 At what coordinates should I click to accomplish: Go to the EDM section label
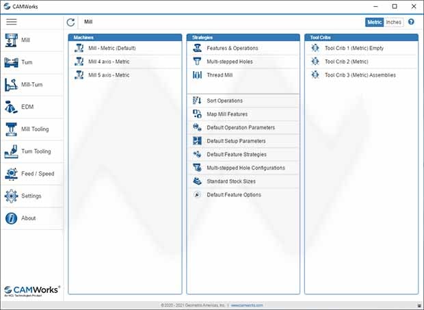27,107
